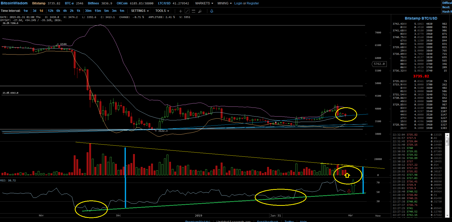Select the crosshair cursor tool
Screen dimensions: 452x222
point(180,11)
